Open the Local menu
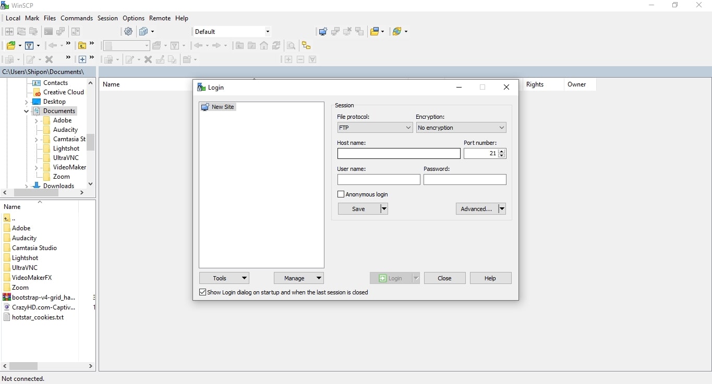This screenshot has width=712, height=384. tap(13, 18)
